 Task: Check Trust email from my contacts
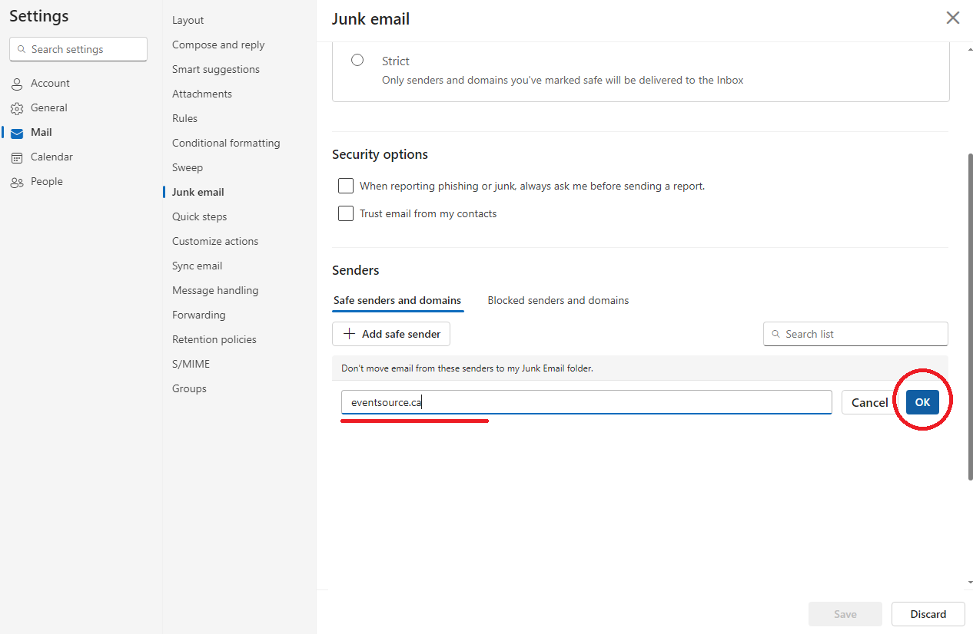[346, 213]
